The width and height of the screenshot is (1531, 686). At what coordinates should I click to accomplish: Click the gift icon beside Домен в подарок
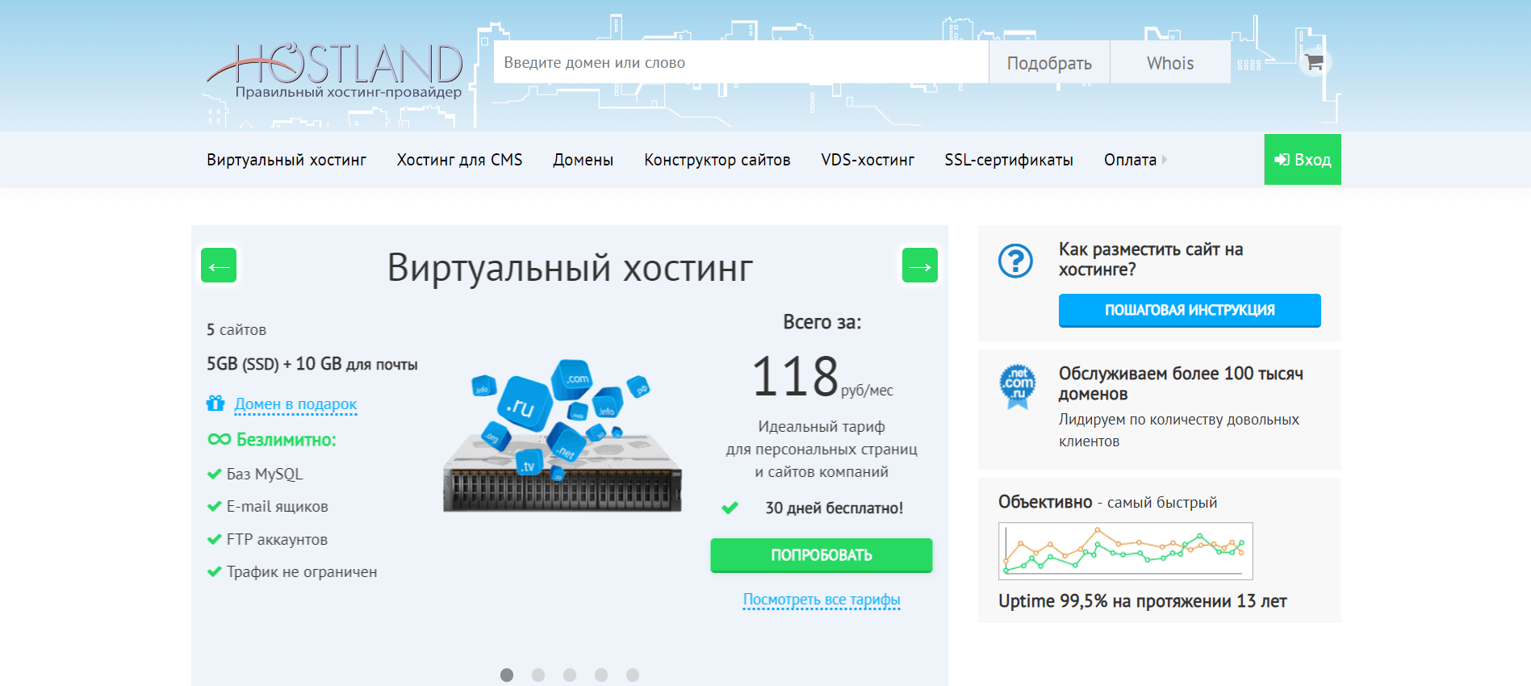click(215, 403)
